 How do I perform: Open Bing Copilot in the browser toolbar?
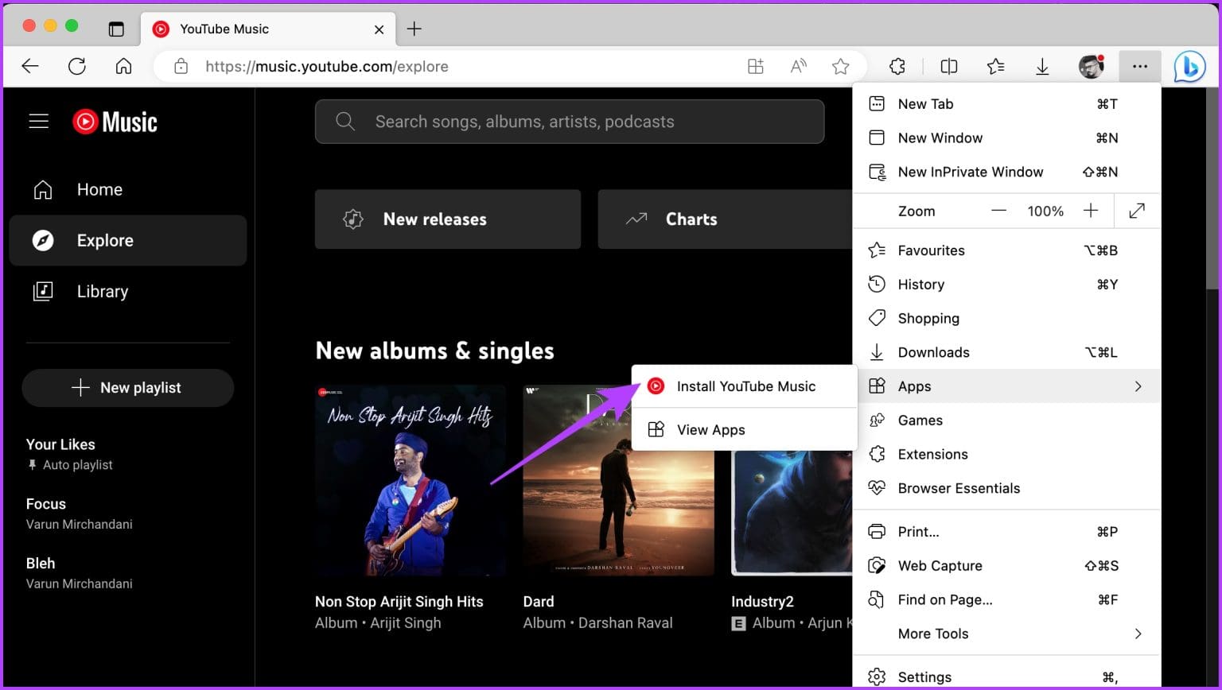[1189, 66]
